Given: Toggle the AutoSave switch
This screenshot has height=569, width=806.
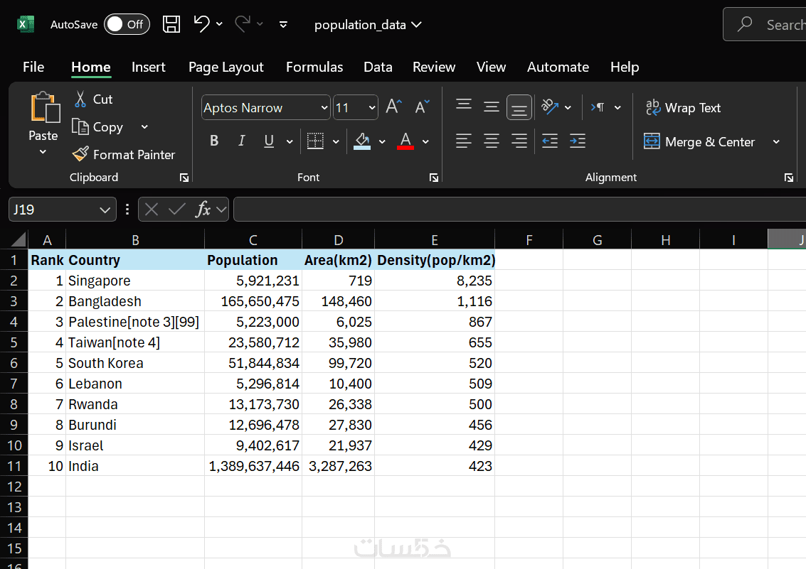Looking at the screenshot, I should 127,24.
